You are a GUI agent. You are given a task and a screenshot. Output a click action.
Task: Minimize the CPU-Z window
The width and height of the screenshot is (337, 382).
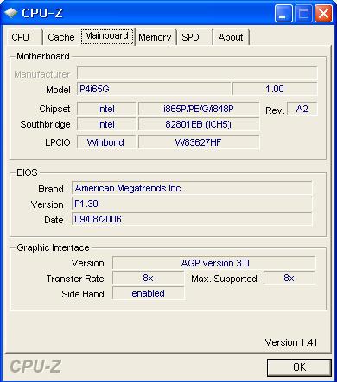[283, 14]
